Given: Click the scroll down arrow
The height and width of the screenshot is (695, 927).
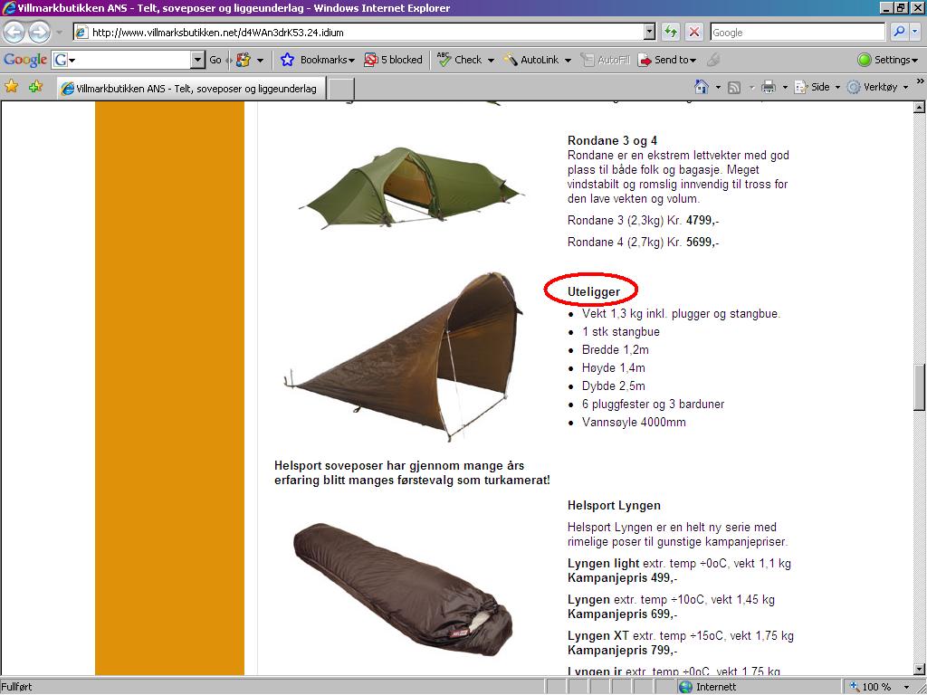Looking at the screenshot, I should point(920,670).
